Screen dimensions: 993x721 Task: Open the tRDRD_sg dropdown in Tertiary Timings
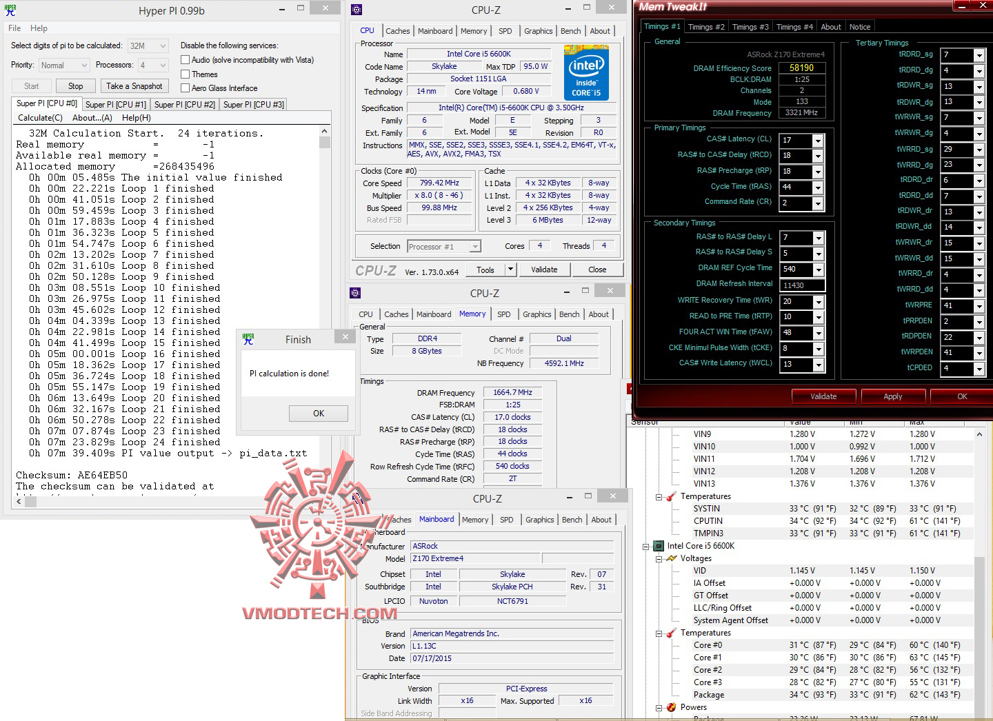979,55
